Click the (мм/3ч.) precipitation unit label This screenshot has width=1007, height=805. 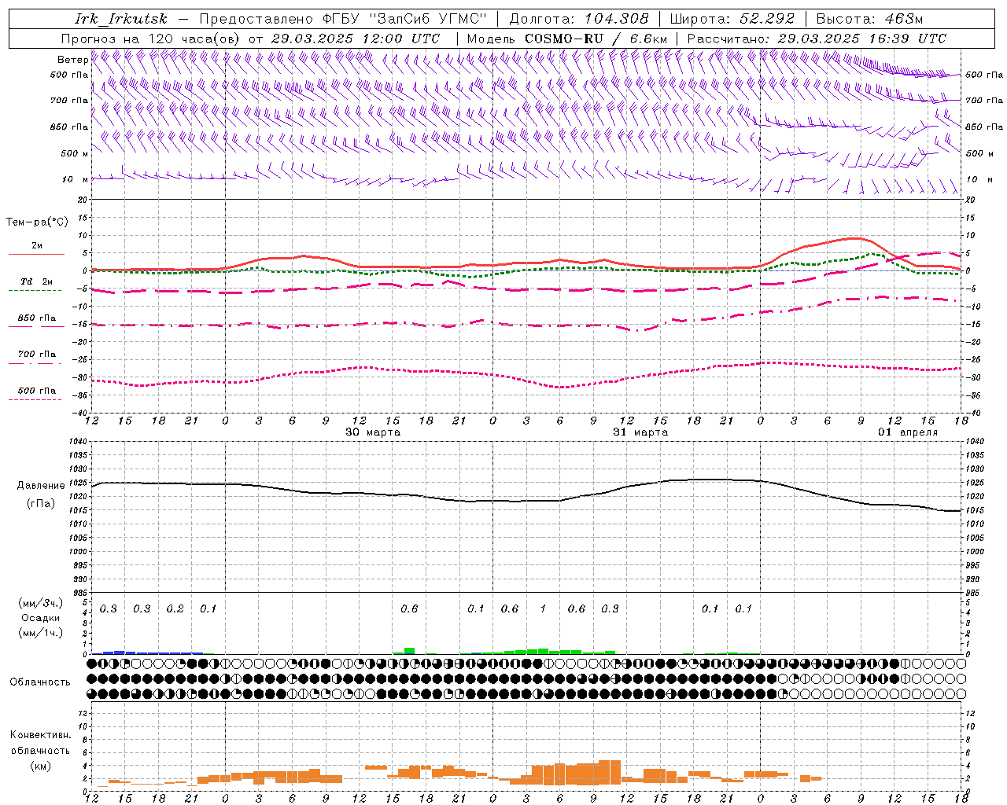pyautogui.click(x=41, y=603)
